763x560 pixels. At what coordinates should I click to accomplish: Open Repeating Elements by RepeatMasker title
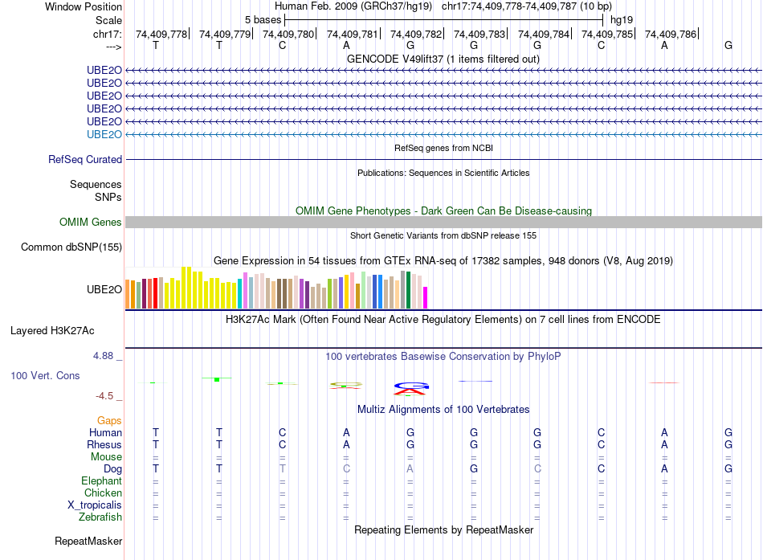coord(443,529)
